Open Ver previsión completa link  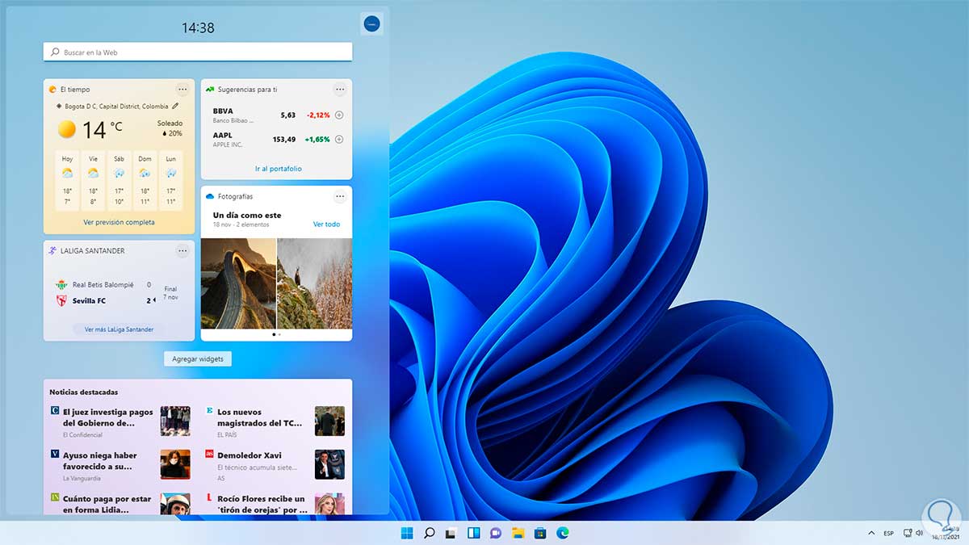coord(119,222)
